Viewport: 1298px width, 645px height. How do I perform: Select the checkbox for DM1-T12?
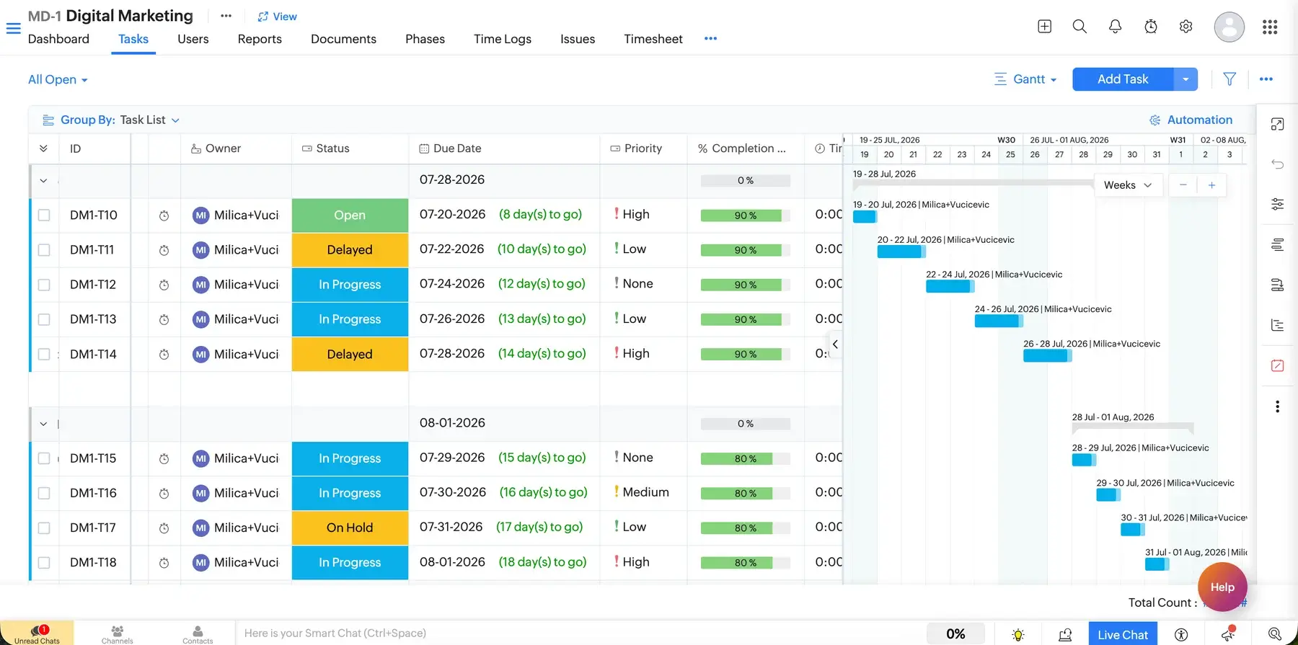point(44,285)
